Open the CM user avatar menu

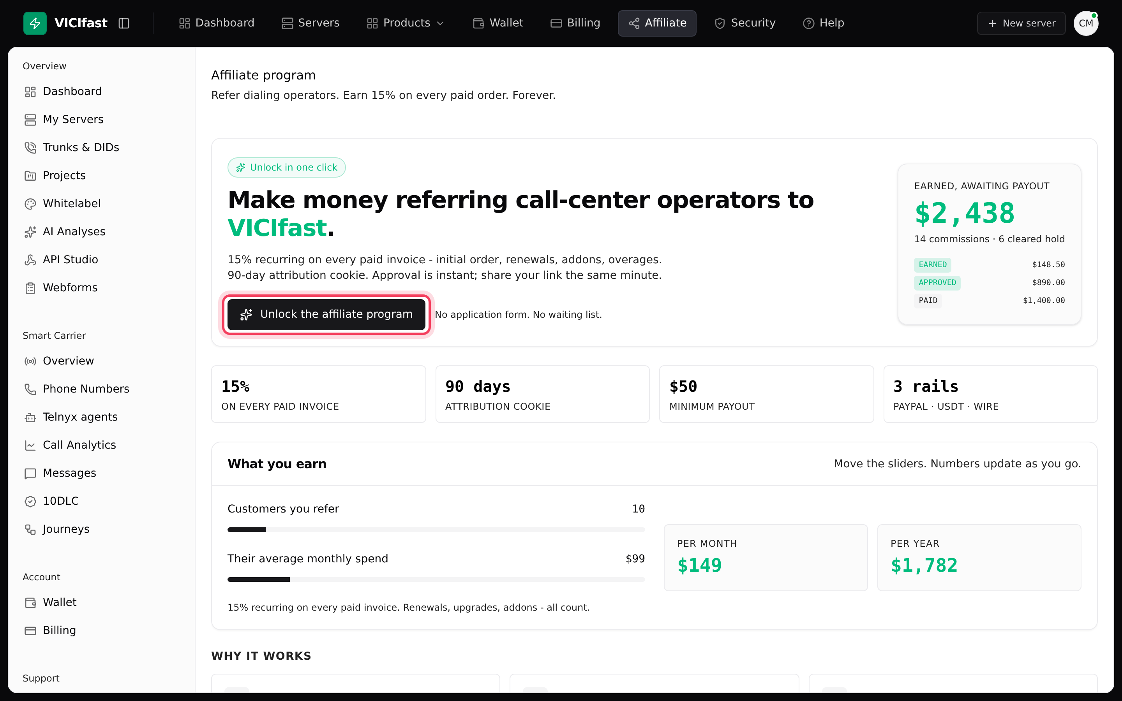point(1086,23)
